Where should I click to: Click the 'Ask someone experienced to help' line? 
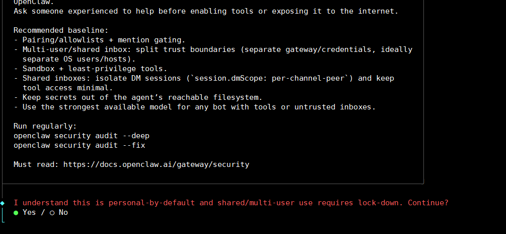(206, 11)
